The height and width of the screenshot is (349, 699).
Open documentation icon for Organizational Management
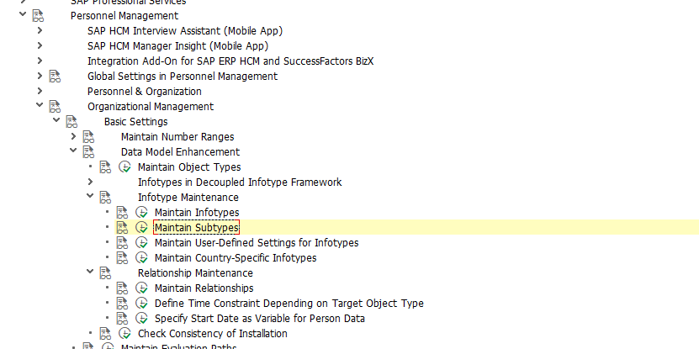(x=55, y=107)
